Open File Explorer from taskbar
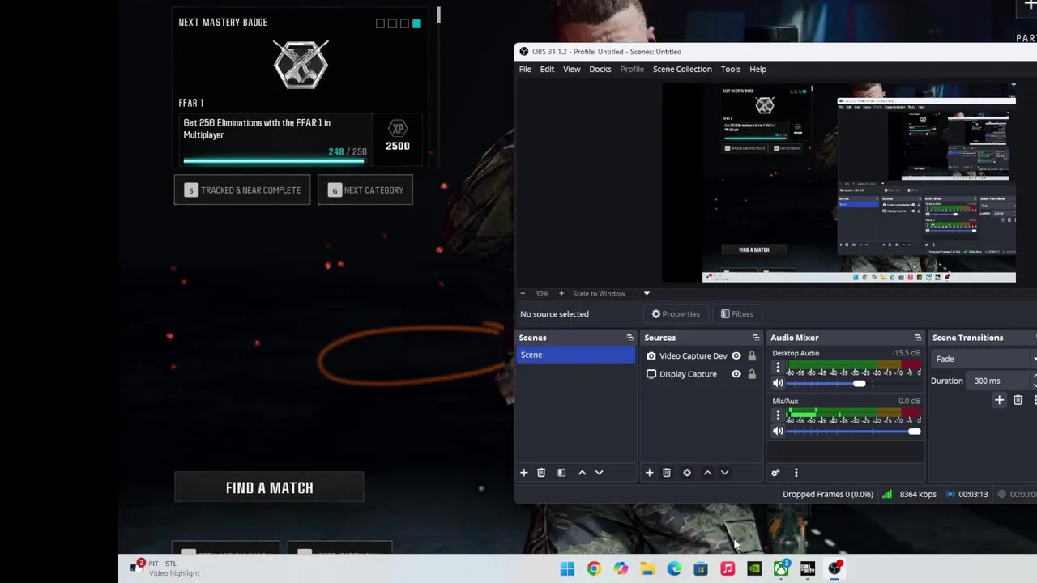This screenshot has height=583, width=1037. click(x=647, y=569)
